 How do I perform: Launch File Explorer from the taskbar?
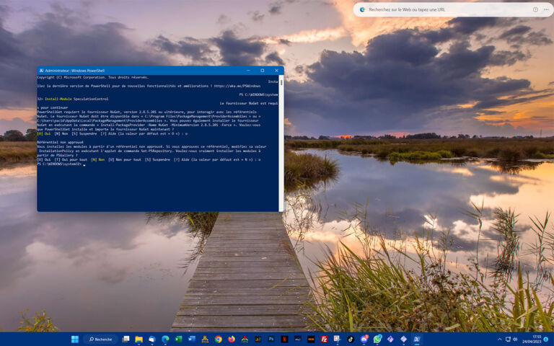point(138,340)
